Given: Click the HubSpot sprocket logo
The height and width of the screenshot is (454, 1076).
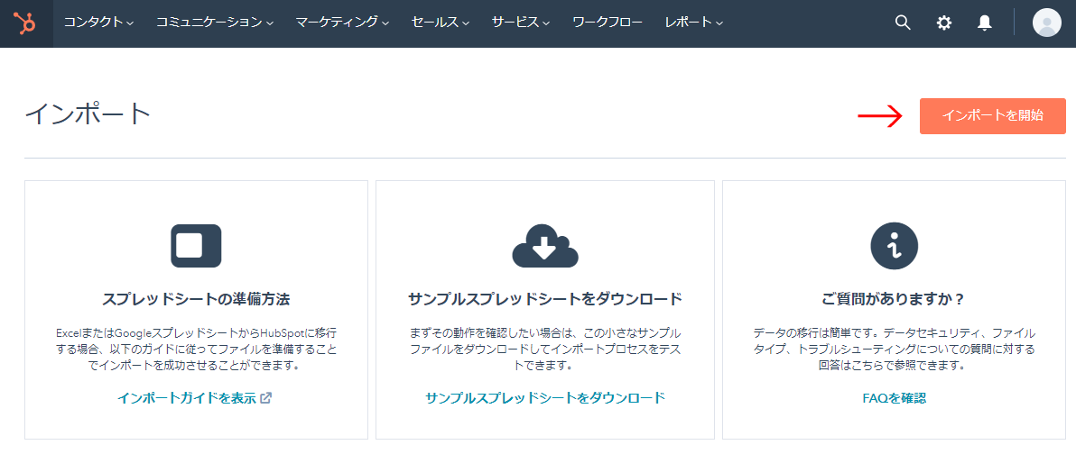Looking at the screenshot, I should point(26,23).
